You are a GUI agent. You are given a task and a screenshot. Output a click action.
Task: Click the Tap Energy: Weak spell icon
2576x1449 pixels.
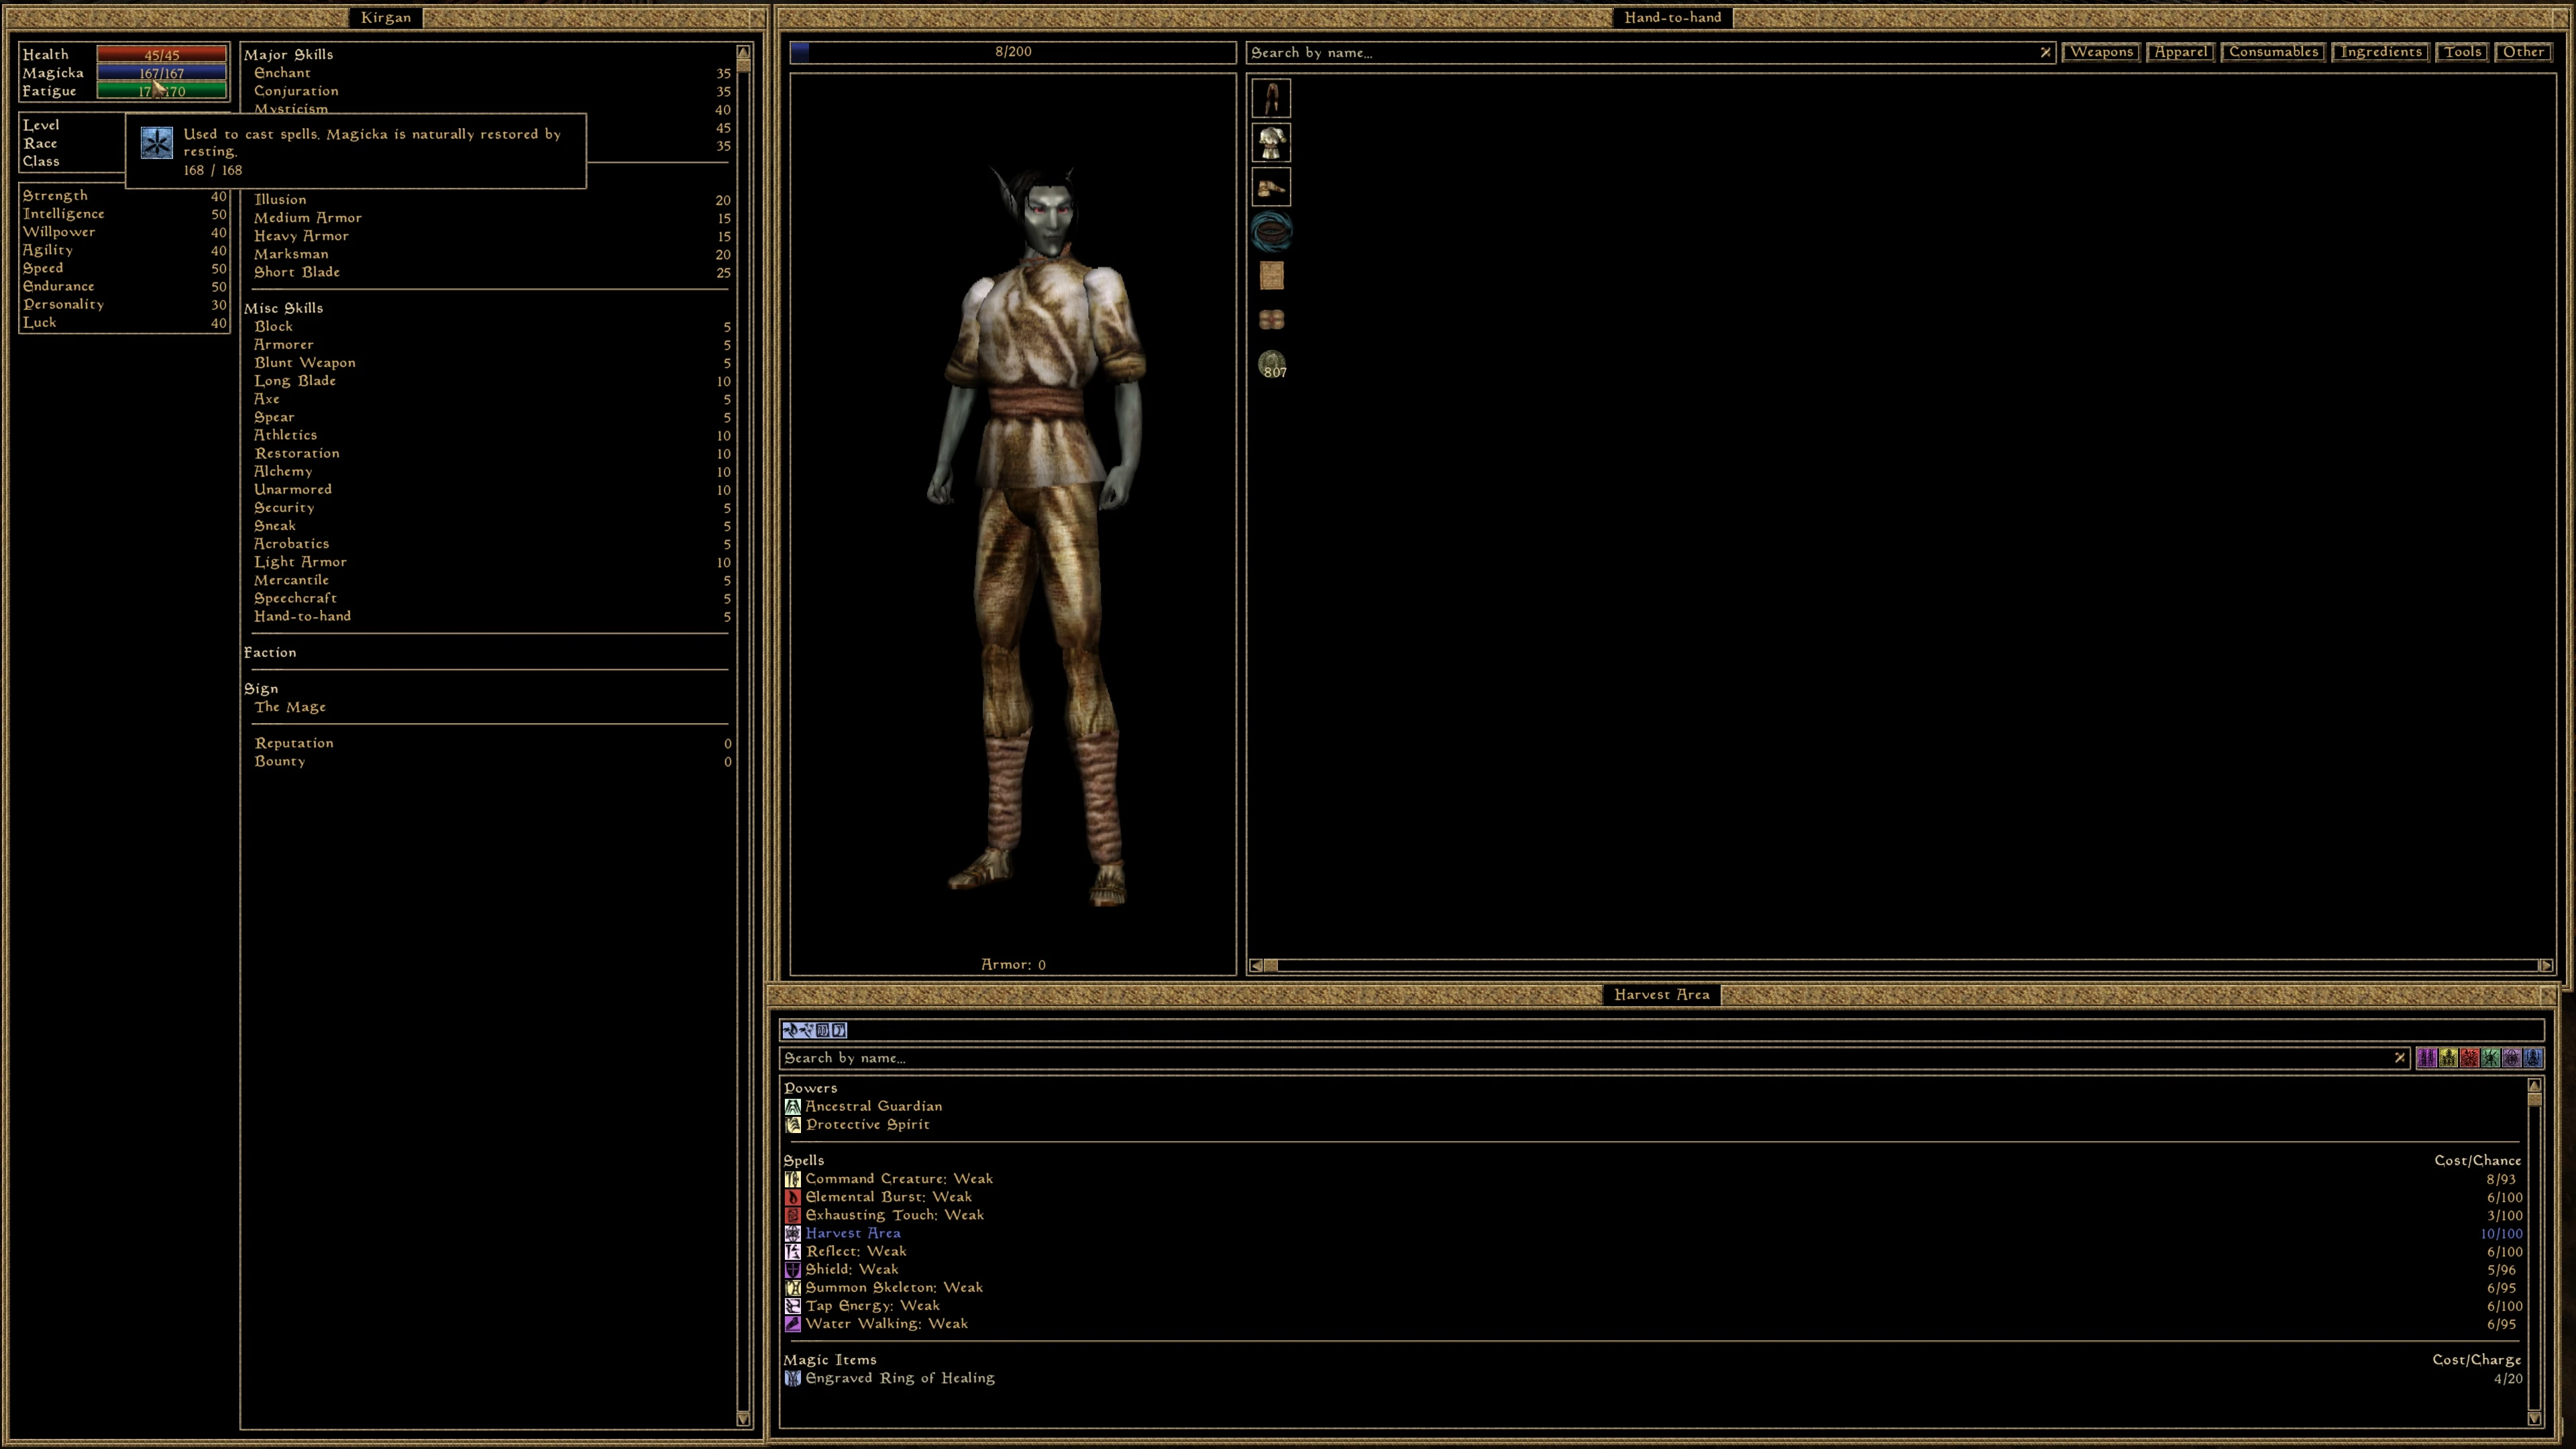792,1305
